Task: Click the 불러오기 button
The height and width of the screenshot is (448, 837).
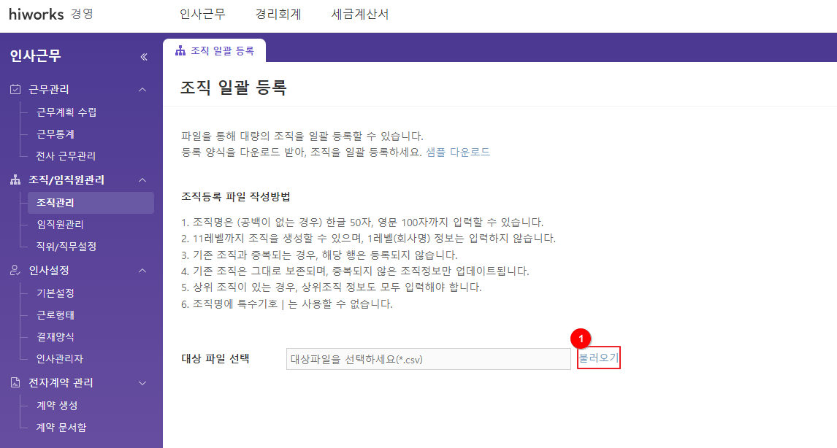Action: [598, 358]
